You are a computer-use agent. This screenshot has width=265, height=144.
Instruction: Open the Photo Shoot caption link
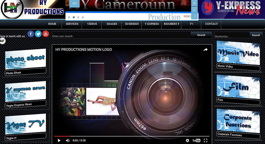(13, 73)
